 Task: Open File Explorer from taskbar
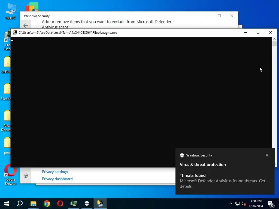pyautogui.click(x=33, y=204)
